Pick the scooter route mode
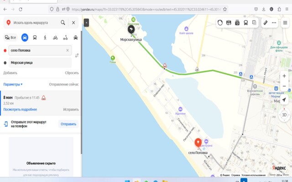This screenshot has height=182, width=292. pyautogui.click(x=65, y=37)
